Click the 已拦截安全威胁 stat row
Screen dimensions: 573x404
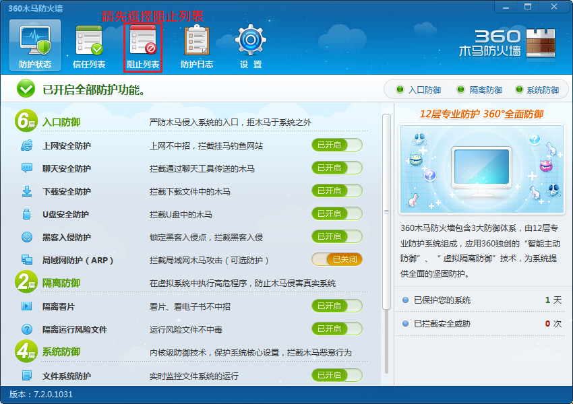[481, 323]
